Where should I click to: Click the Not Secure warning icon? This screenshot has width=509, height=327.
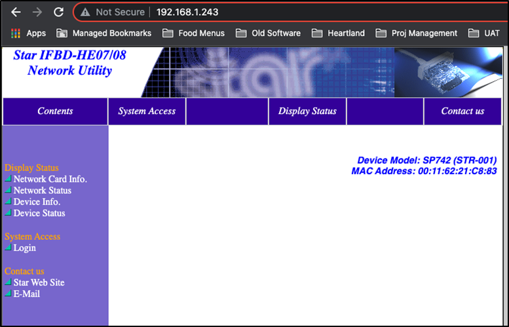[85, 12]
